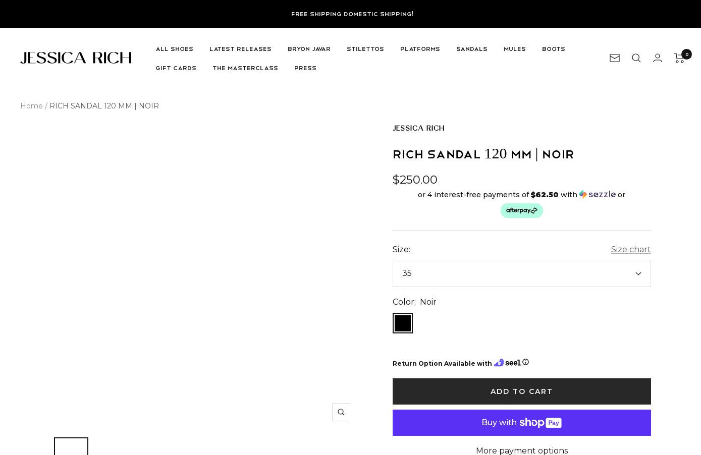Open the account login icon
The width and height of the screenshot is (701, 455).
(657, 58)
